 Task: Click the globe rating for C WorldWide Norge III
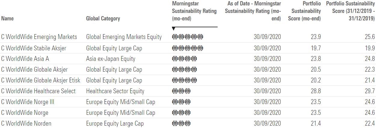click(x=181, y=102)
